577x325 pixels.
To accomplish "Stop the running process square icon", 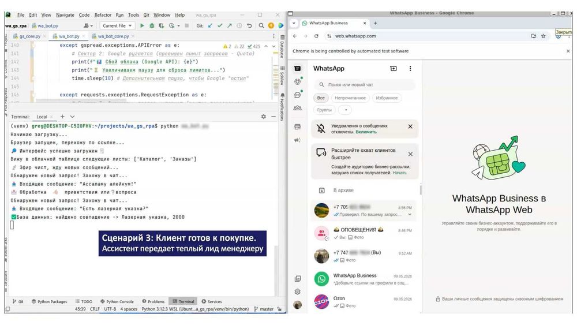I will [186, 26].
